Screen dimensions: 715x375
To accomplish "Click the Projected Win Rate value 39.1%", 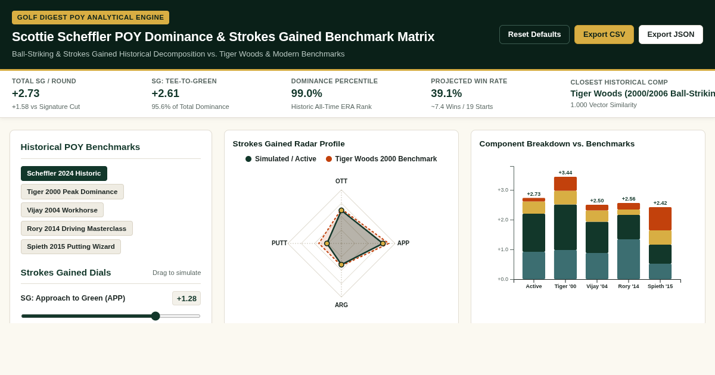I will 446,93.
